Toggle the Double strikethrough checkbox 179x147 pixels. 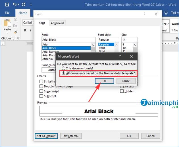41,86
